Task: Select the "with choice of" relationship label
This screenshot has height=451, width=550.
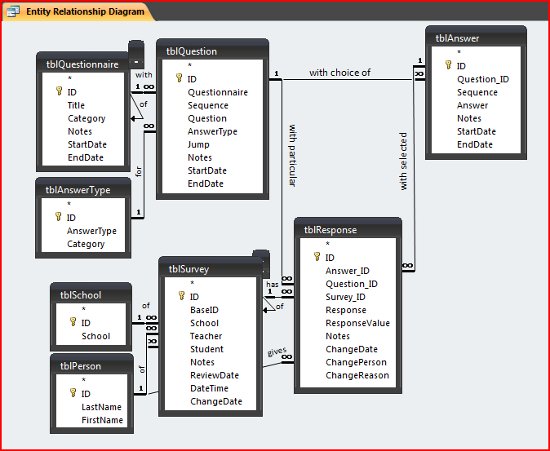Action: coord(339,73)
